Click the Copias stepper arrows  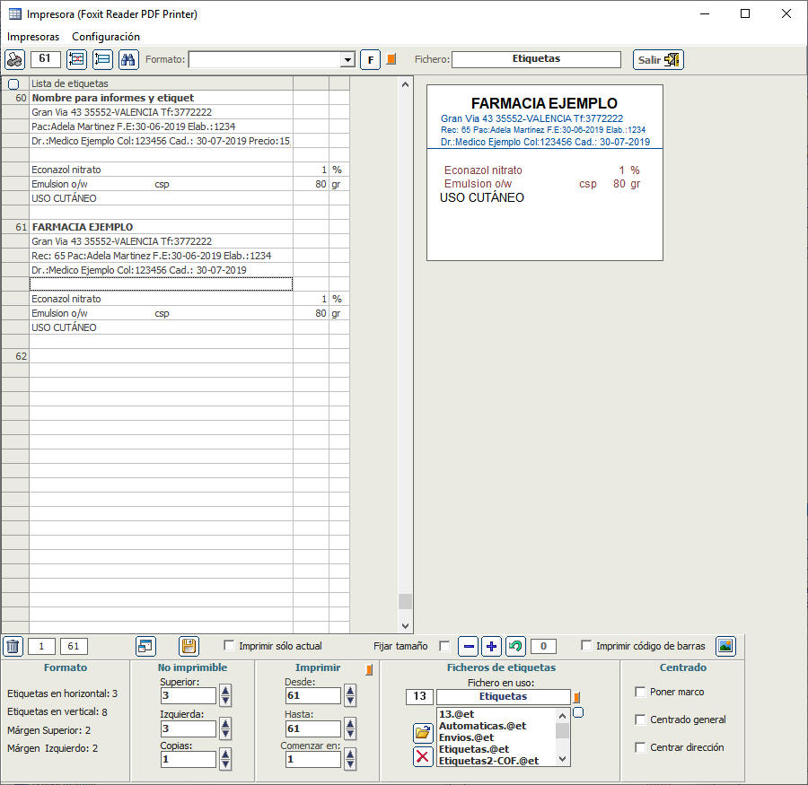225,759
